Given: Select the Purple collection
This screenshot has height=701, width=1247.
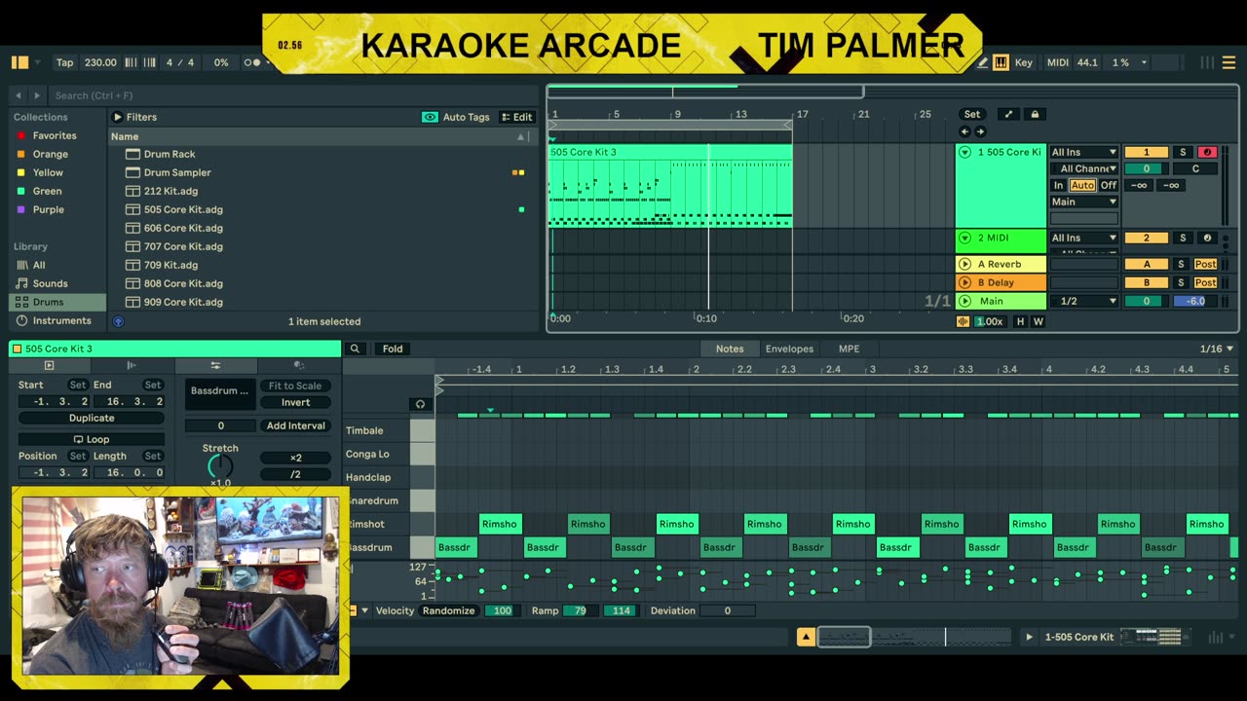Looking at the screenshot, I should [x=49, y=209].
